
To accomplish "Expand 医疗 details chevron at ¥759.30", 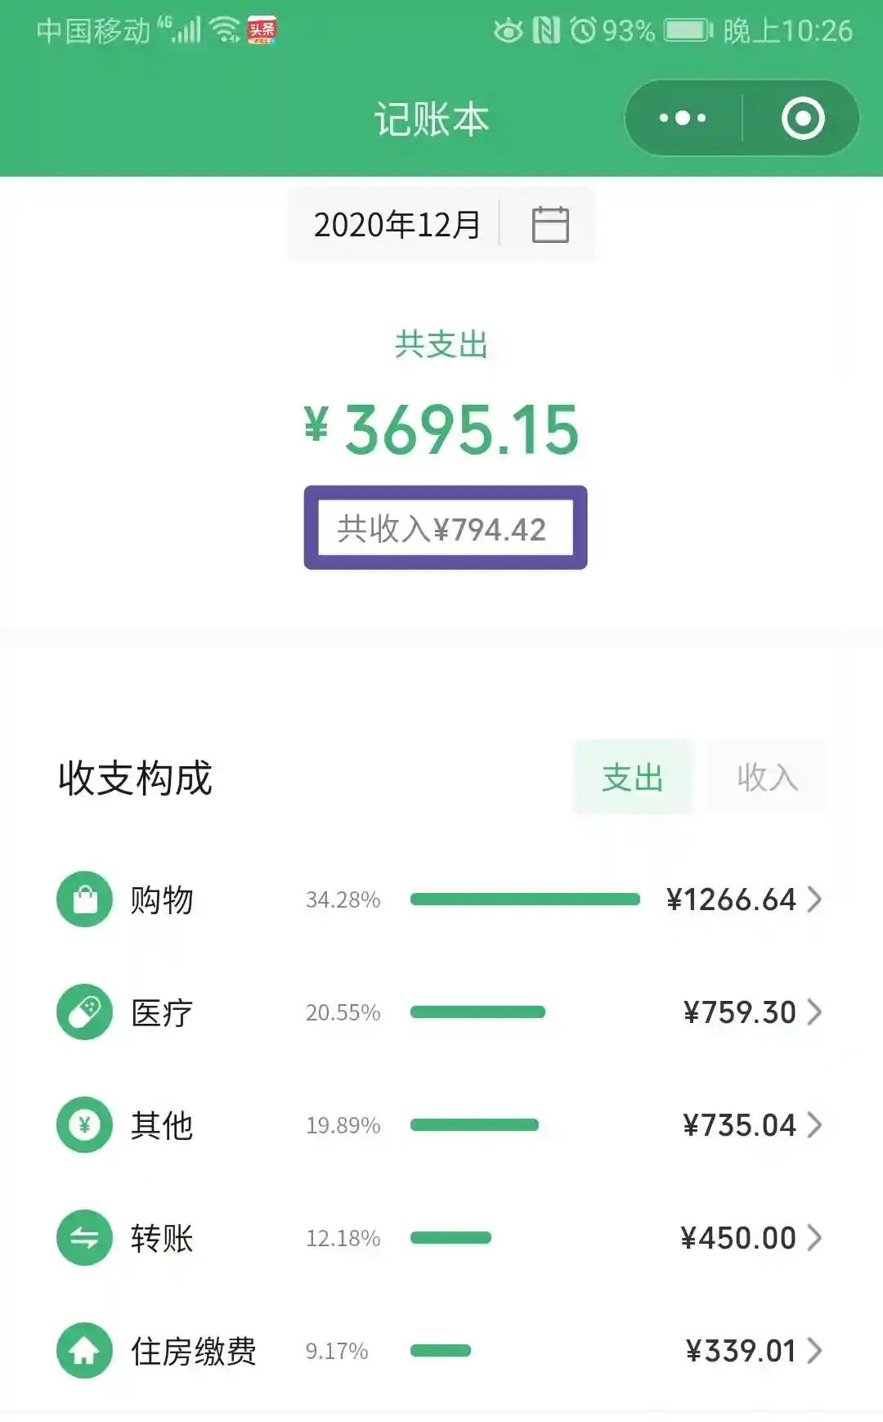I will click(x=814, y=1012).
